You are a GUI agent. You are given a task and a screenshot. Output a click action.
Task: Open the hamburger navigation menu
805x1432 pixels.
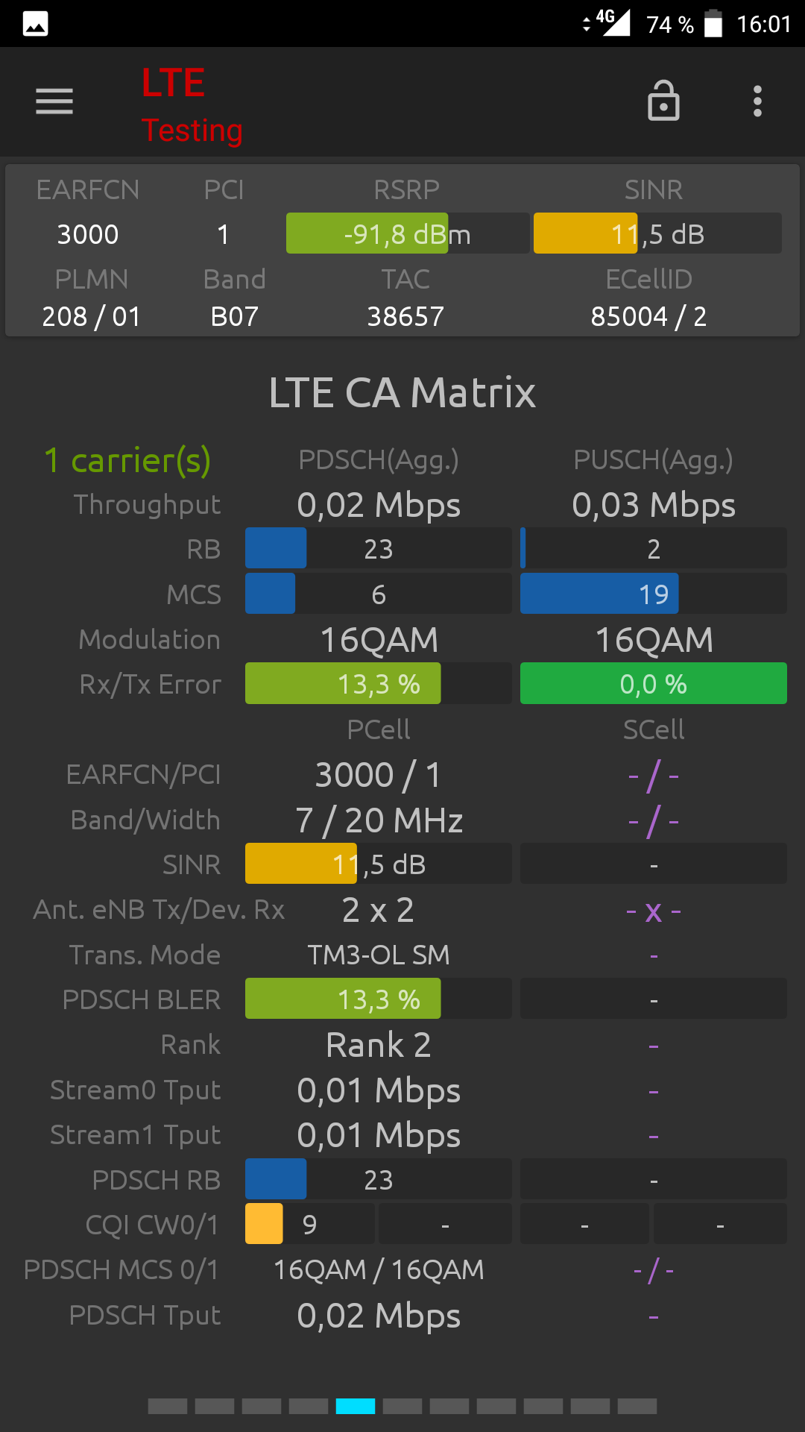[x=54, y=101]
